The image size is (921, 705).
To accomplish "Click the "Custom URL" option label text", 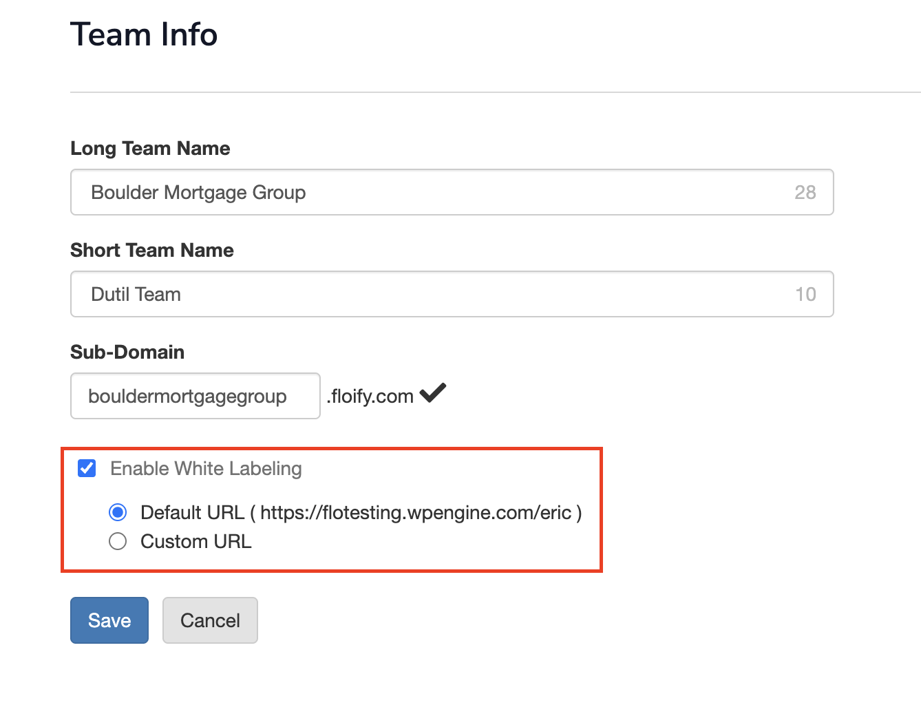I will (x=196, y=542).
